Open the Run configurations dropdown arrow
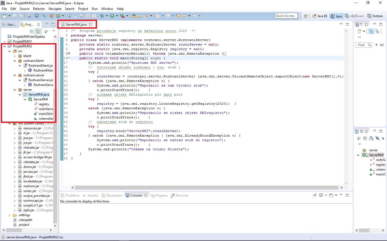The height and width of the screenshot is (241, 387). pyautogui.click(x=117, y=16)
